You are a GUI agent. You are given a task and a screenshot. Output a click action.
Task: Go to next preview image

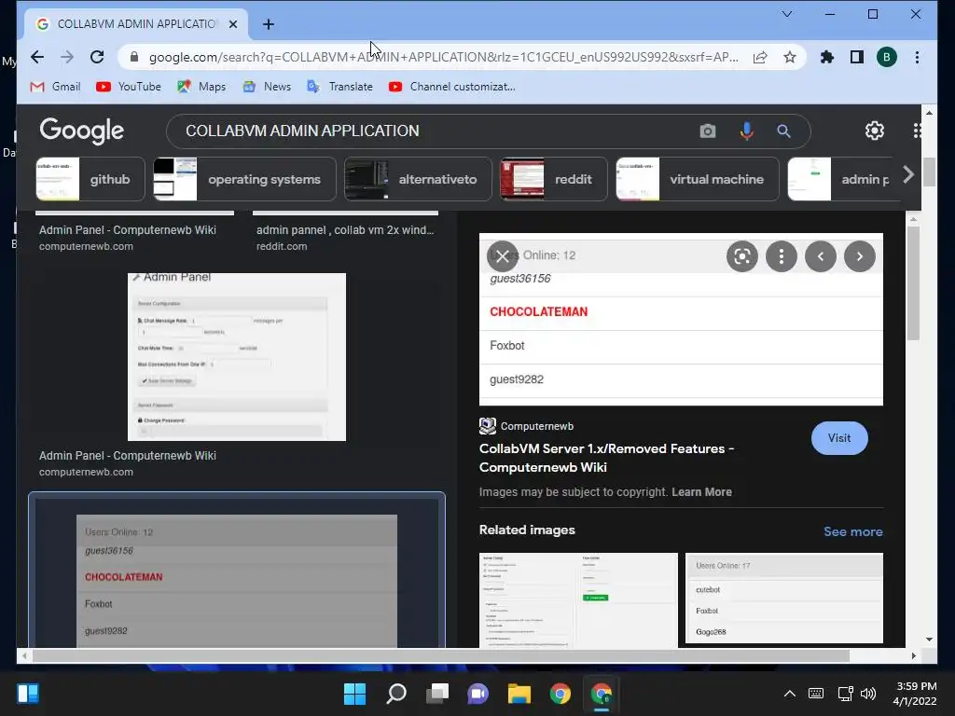[859, 256]
